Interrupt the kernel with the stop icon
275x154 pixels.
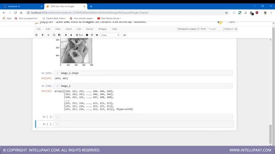[87, 35]
